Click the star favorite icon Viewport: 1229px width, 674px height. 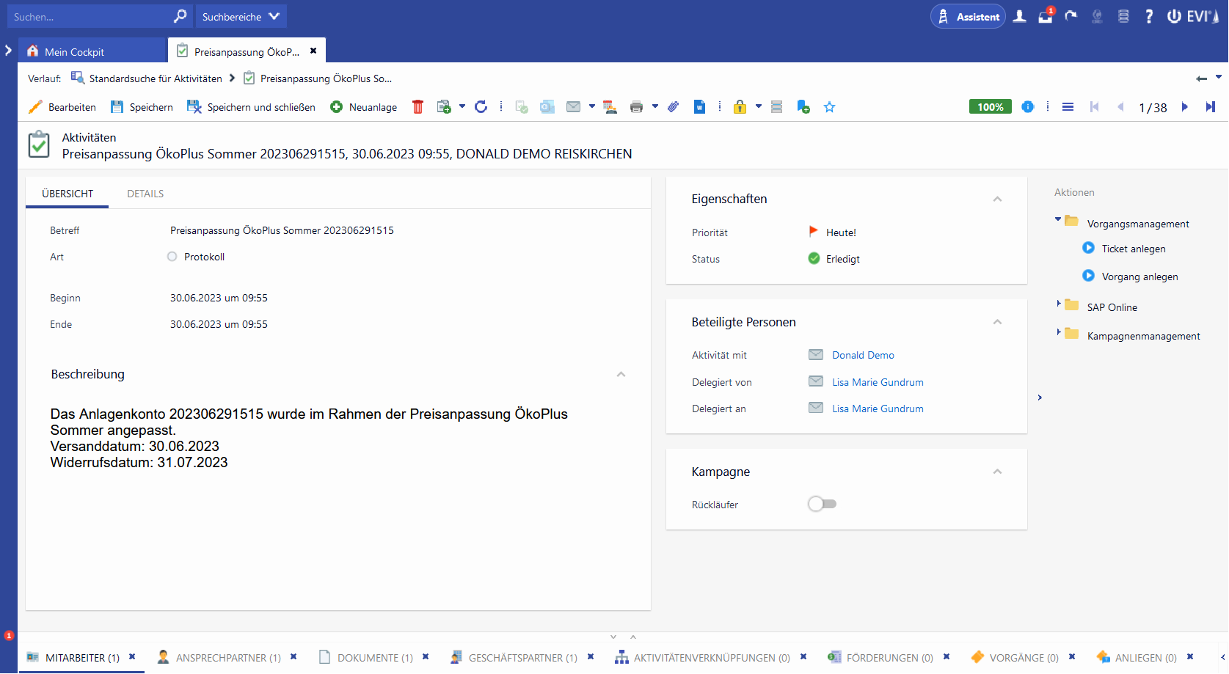click(829, 107)
